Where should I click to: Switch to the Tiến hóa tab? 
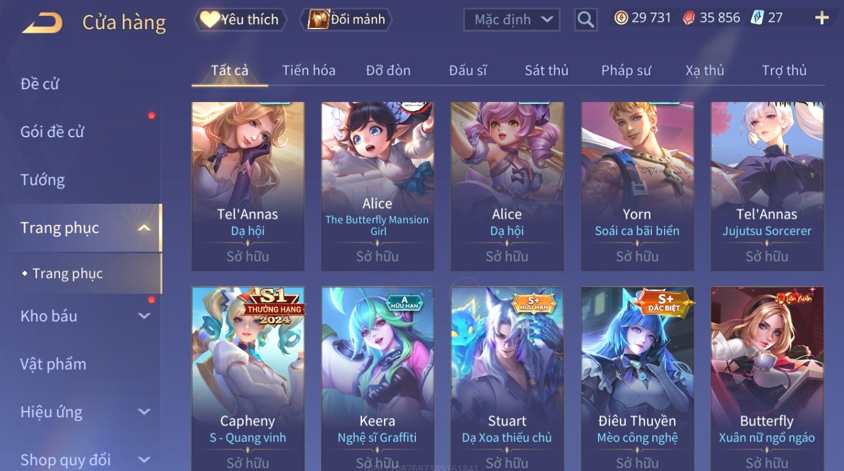click(309, 71)
